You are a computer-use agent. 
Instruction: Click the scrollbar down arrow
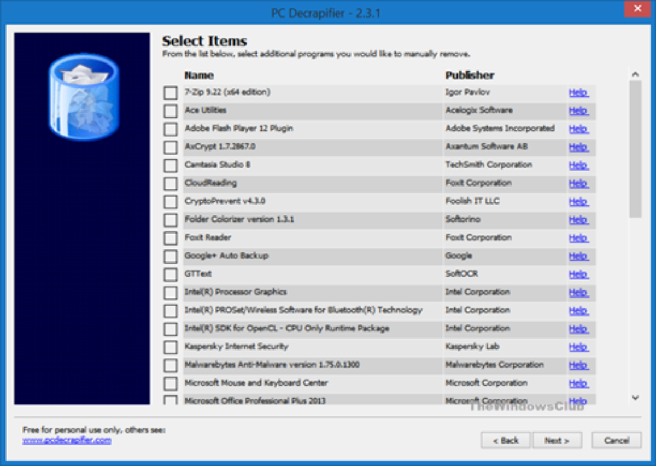pos(635,398)
